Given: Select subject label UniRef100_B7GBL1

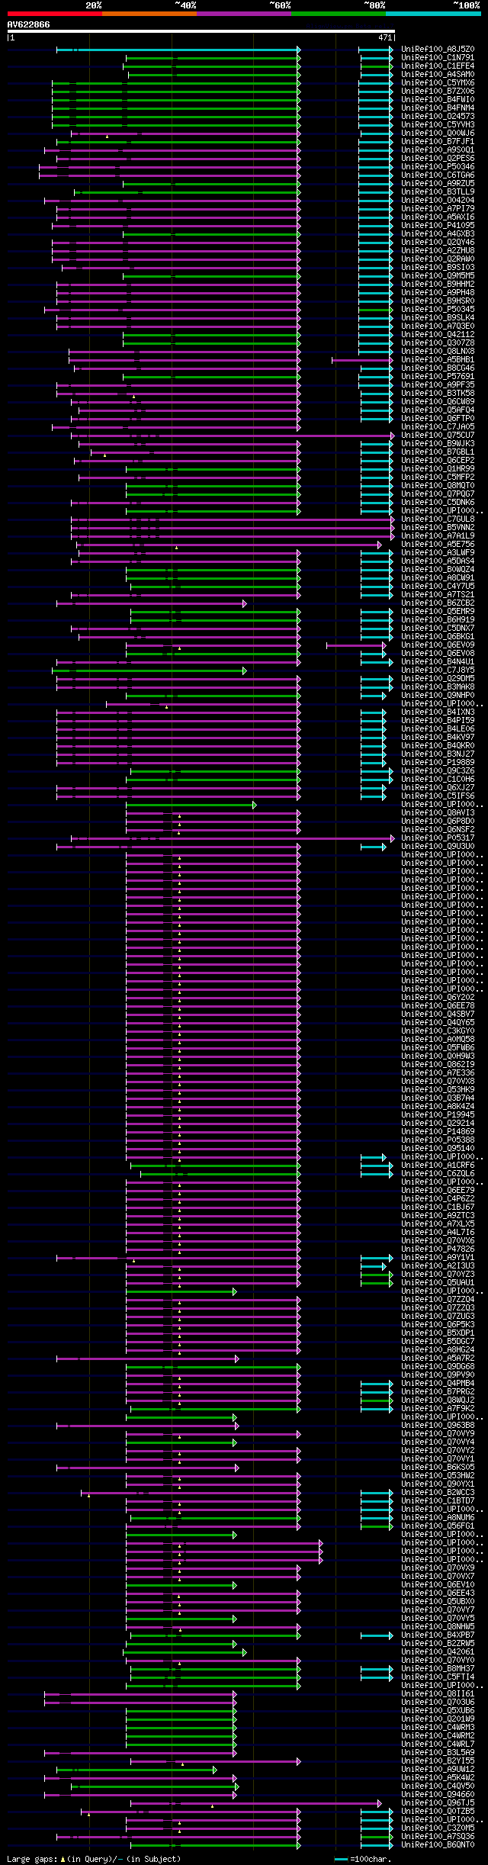Looking at the screenshot, I should tap(438, 452).
